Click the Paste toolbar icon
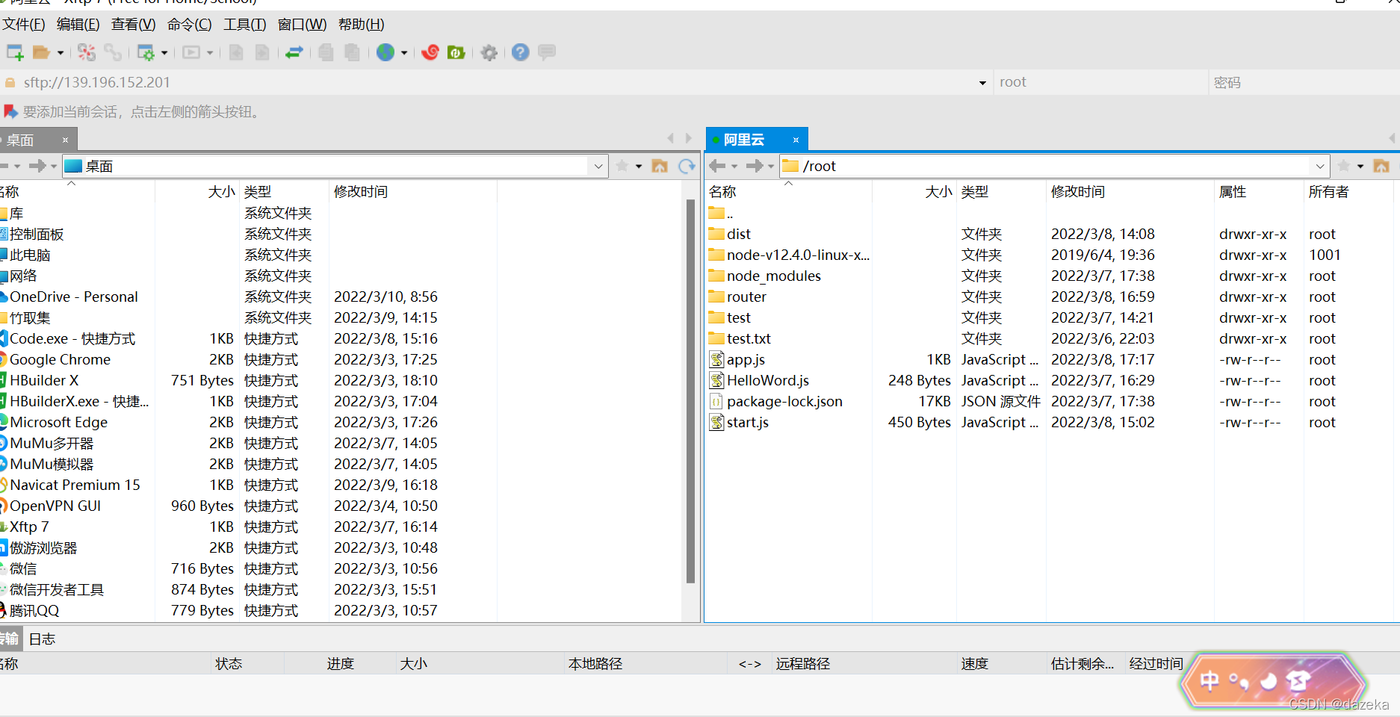The height and width of the screenshot is (717, 1400). [352, 52]
